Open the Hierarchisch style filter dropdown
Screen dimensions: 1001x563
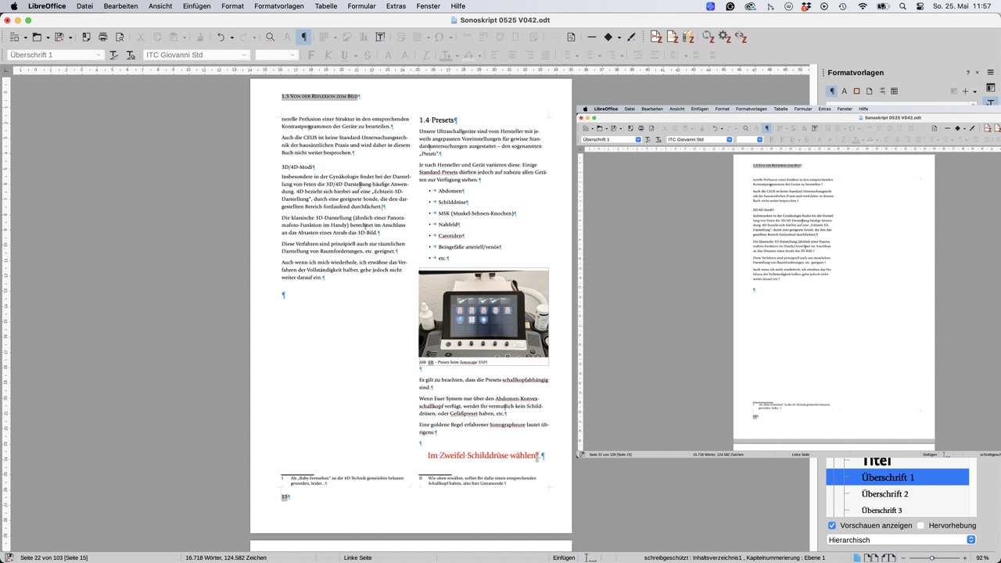(x=902, y=540)
